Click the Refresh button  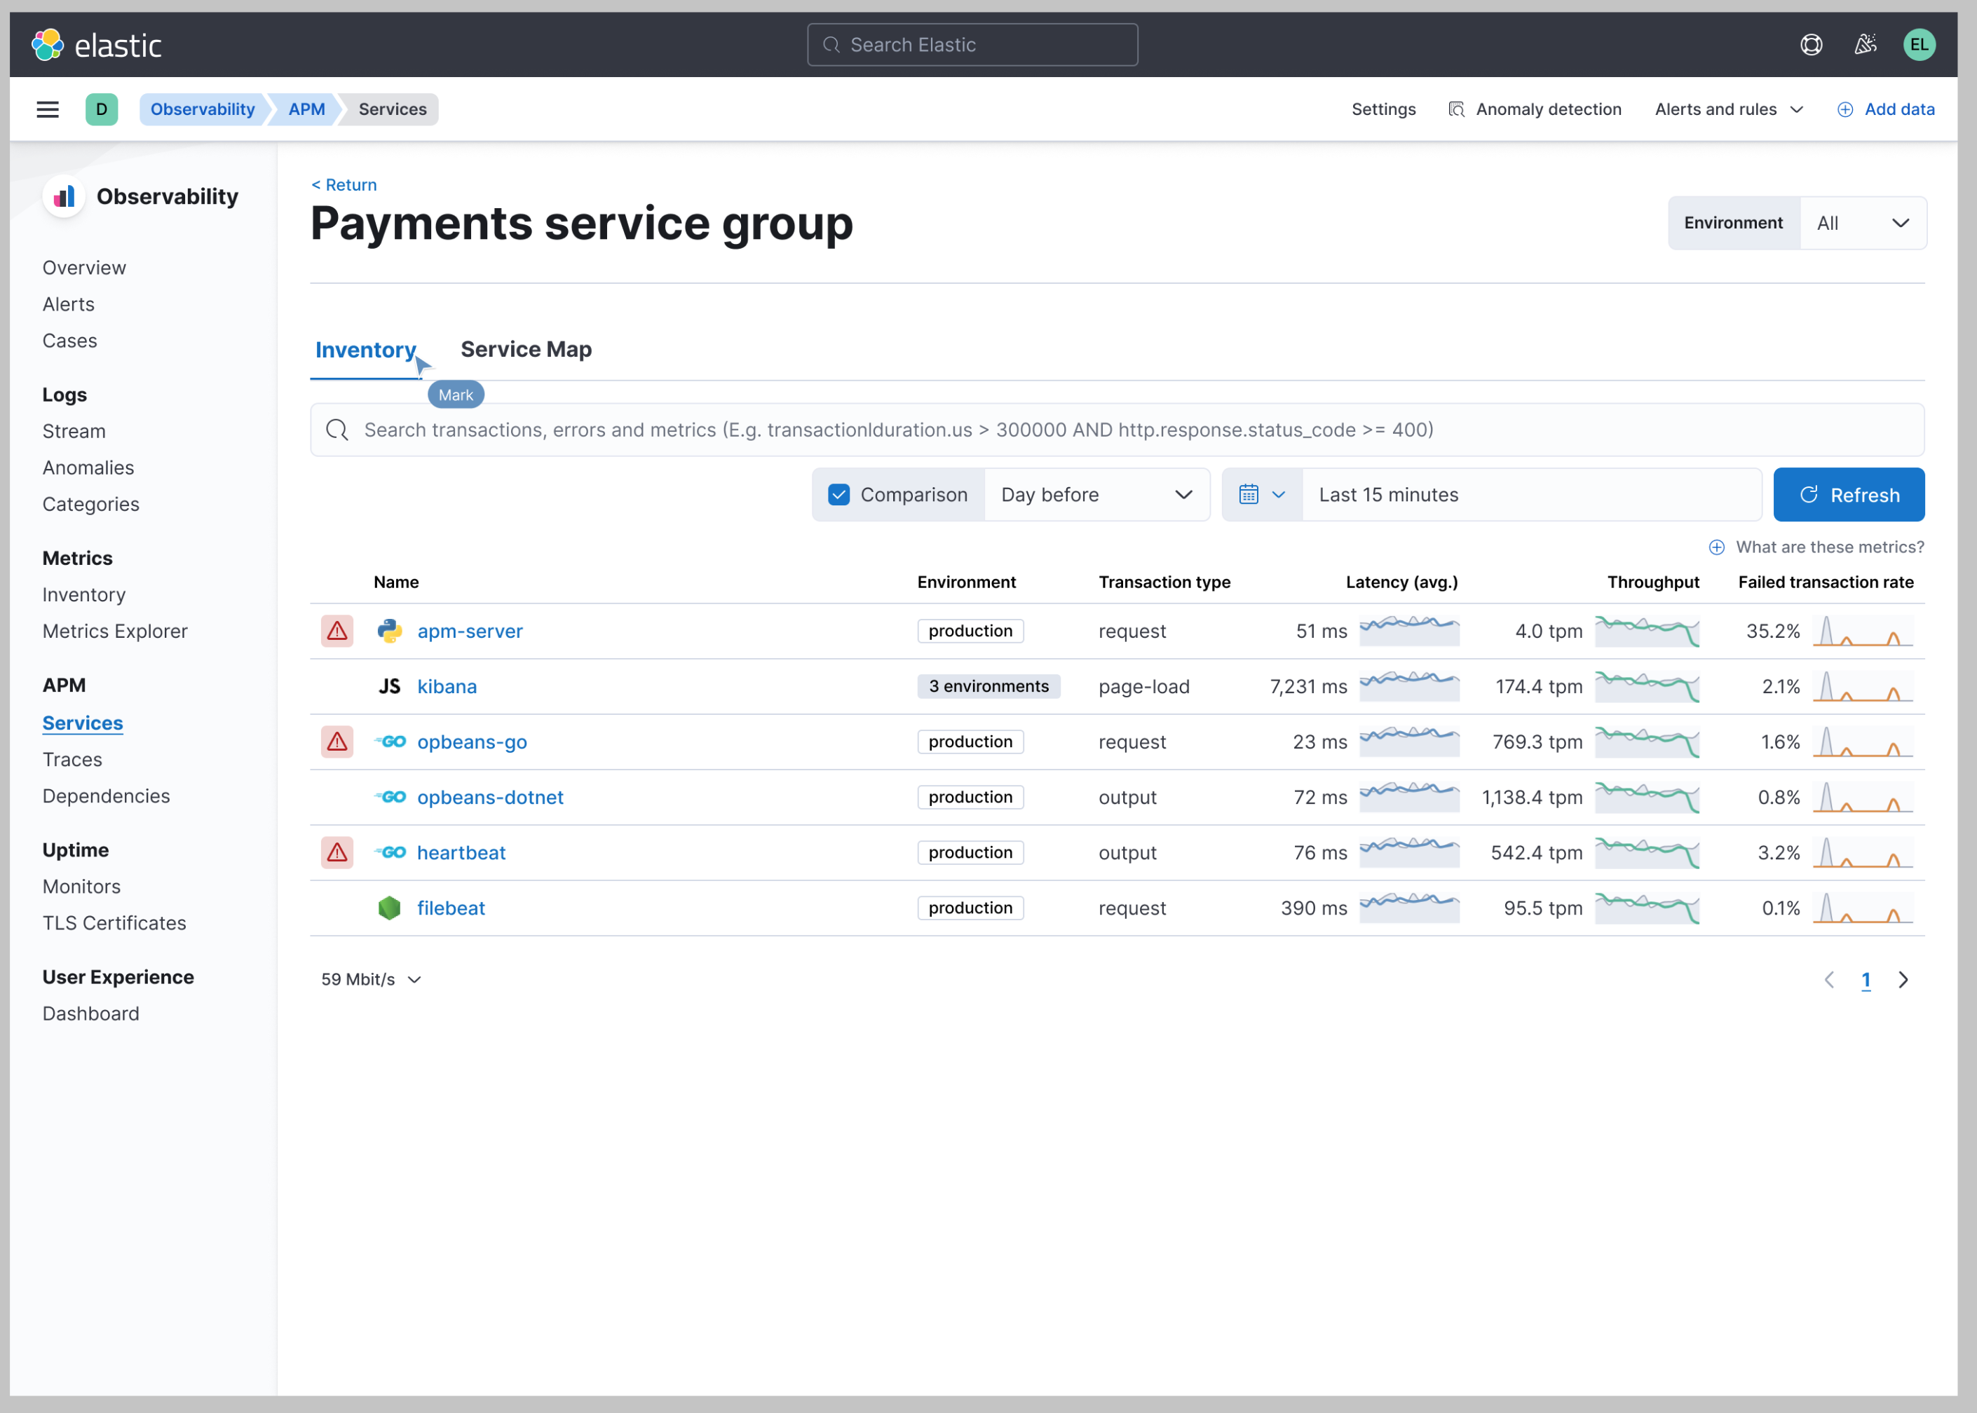[x=1849, y=494]
